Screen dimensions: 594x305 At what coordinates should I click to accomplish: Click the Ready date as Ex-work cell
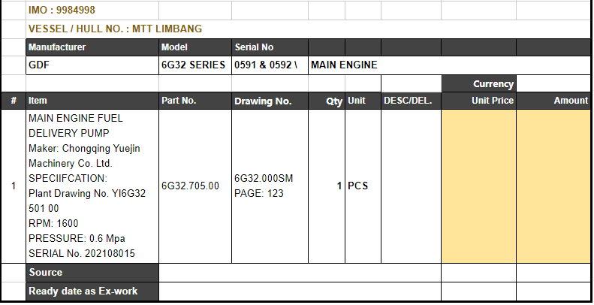92,291
